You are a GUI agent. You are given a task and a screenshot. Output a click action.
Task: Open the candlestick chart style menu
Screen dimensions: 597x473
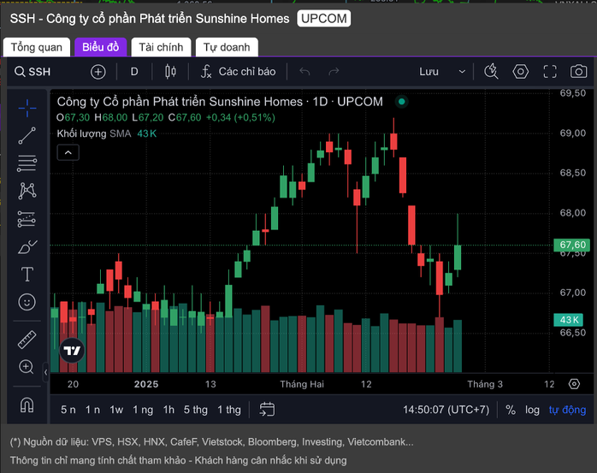[170, 72]
